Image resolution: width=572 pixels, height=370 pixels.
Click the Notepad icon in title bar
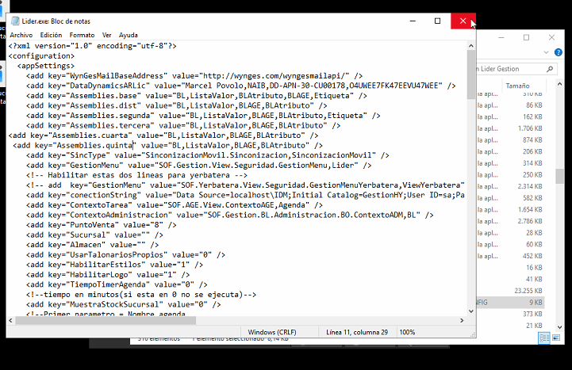13,21
